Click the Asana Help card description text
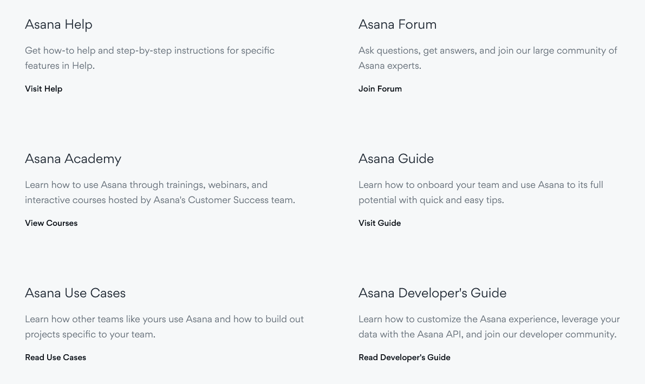 (x=150, y=58)
